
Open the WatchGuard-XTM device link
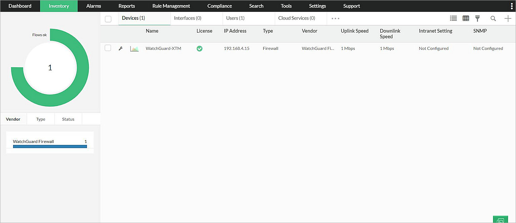pos(163,48)
